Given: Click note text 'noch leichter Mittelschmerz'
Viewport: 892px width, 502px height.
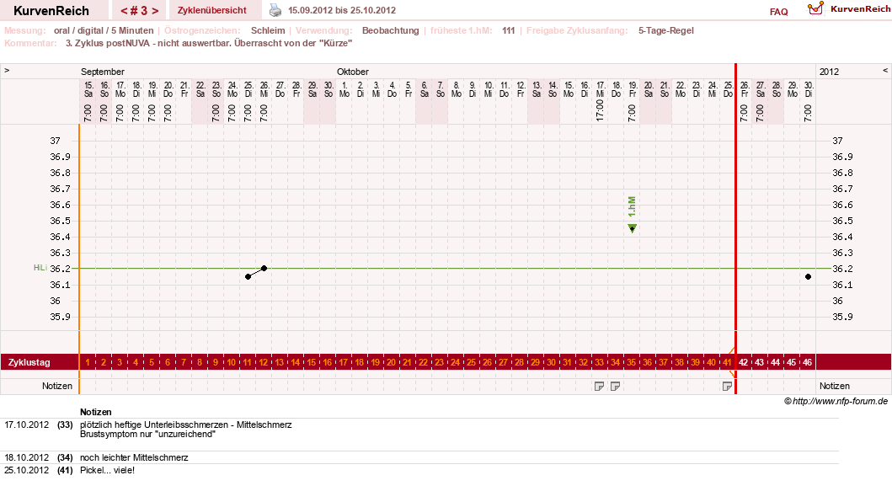Looking at the screenshot, I should (x=134, y=457).
